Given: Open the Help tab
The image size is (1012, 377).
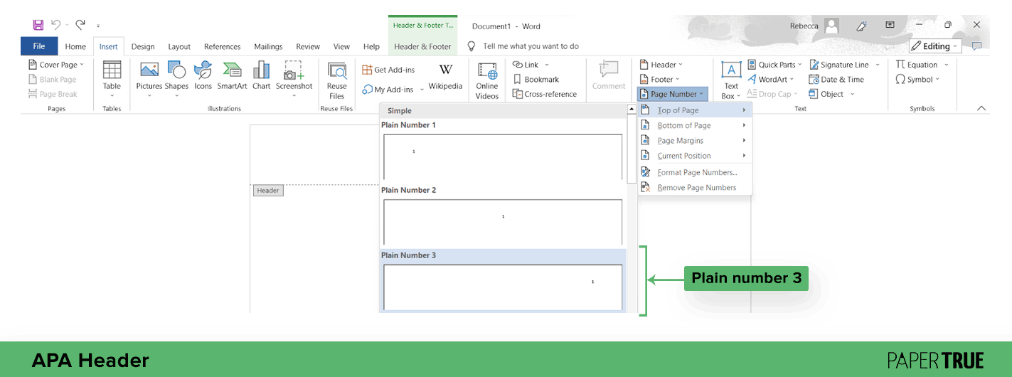Looking at the screenshot, I should [371, 46].
